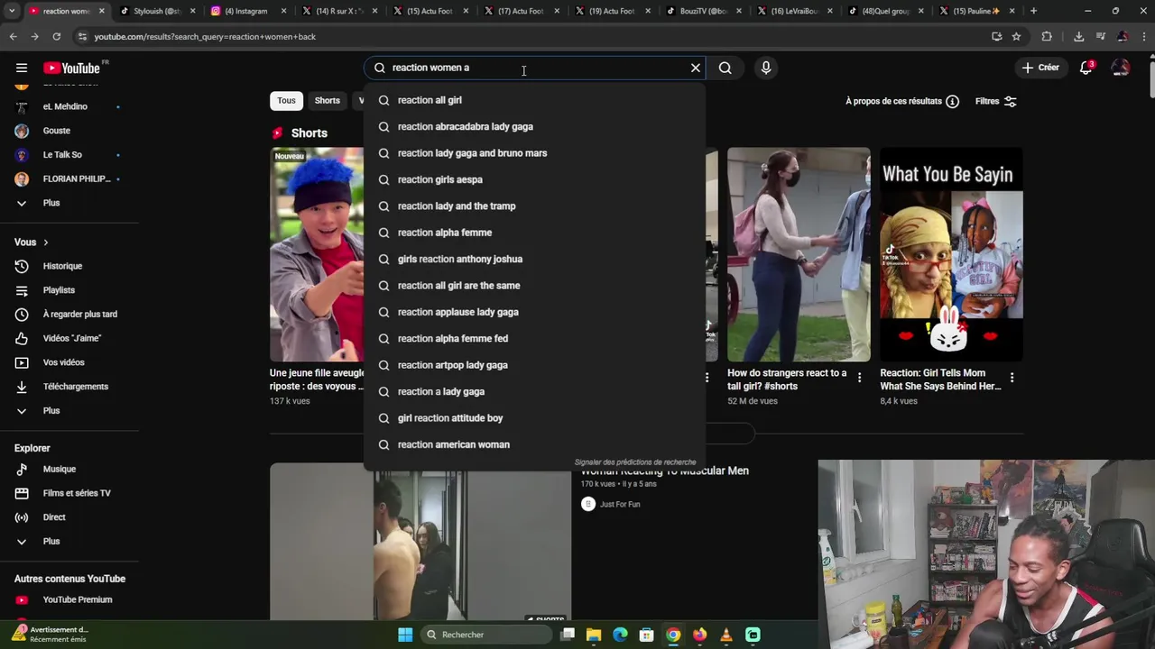
Task: Open browser extensions puzzle icon
Action: [x=1047, y=37]
